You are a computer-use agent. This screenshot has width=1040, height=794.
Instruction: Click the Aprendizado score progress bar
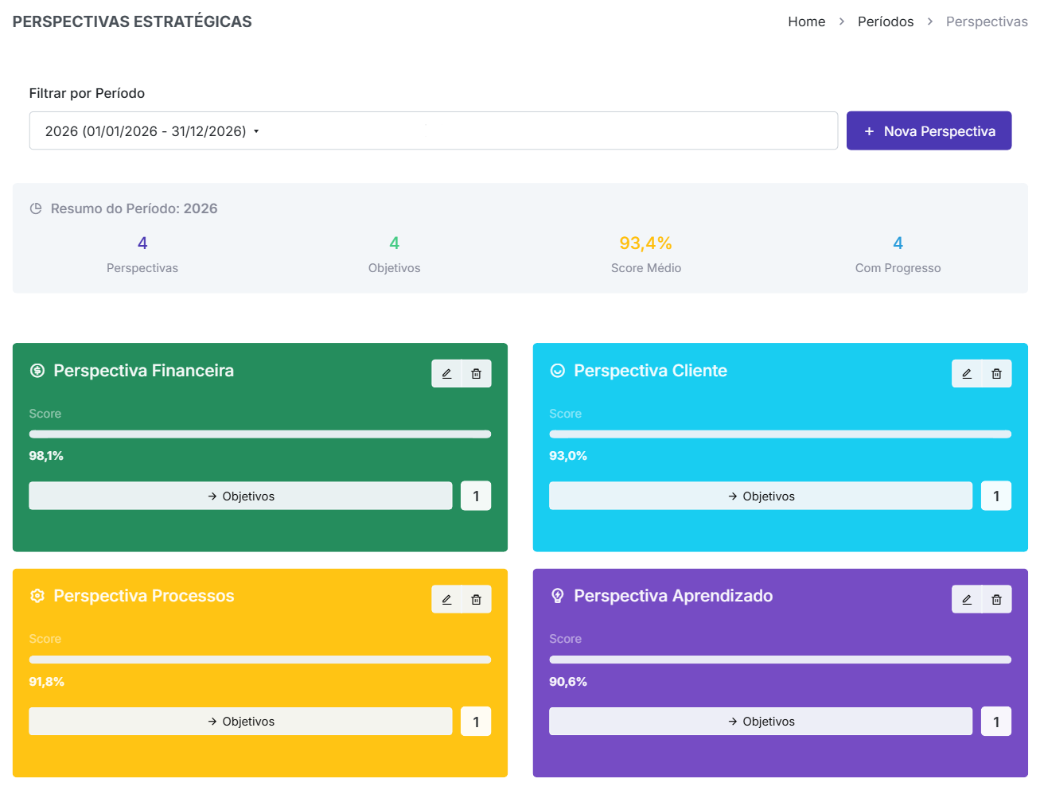(781, 660)
